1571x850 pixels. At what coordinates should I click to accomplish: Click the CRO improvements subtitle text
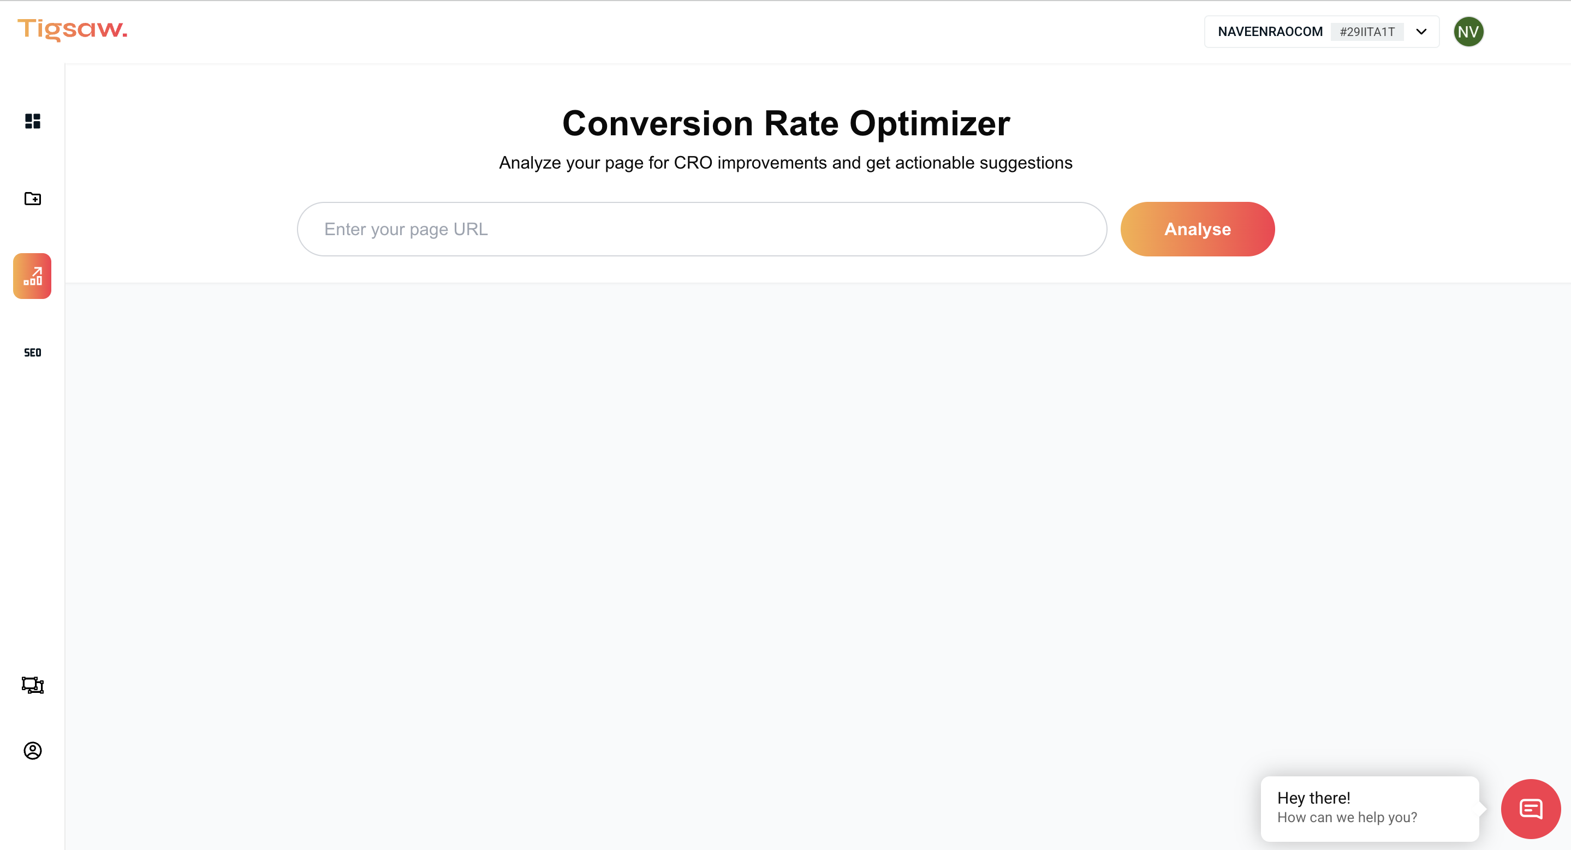785,163
